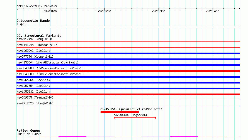Select variant nsv577794 (Cooper2011) label
Image resolution: width=248 pixels, height=140 pixels.
(x=35, y=57)
